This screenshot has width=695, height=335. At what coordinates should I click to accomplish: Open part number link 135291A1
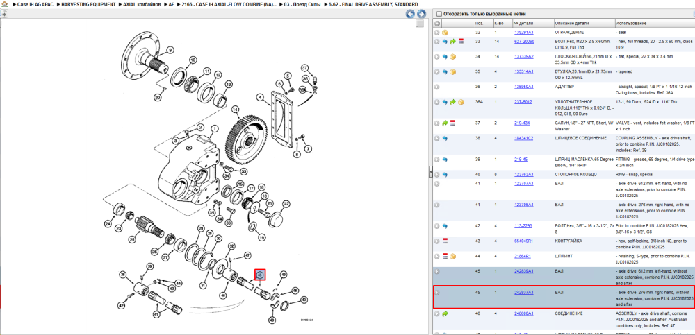coord(523,33)
